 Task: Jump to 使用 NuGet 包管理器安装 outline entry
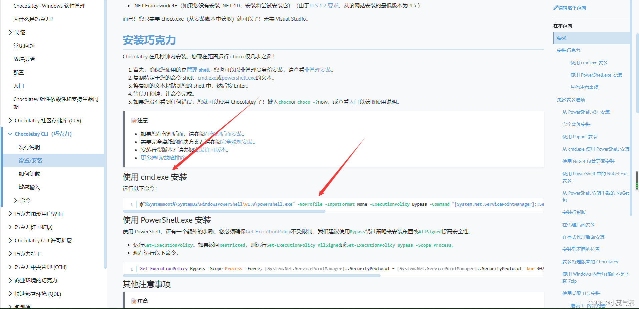588,161
